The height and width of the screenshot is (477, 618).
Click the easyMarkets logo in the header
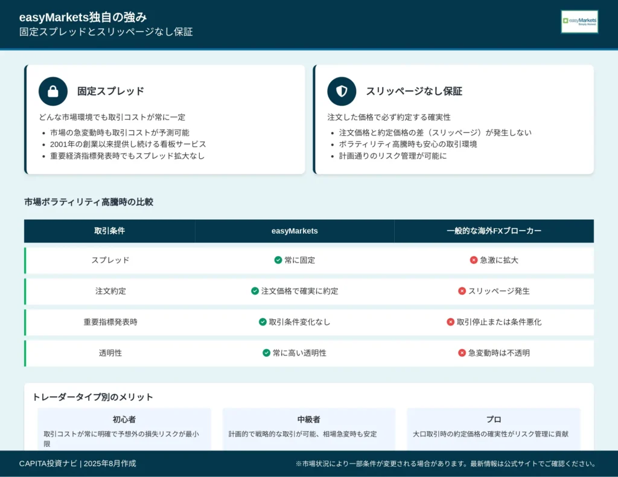(579, 21)
